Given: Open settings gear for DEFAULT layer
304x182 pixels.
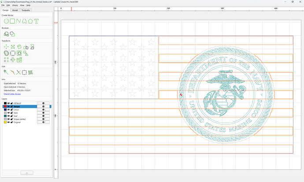Looking at the screenshot, I should tap(43, 103).
